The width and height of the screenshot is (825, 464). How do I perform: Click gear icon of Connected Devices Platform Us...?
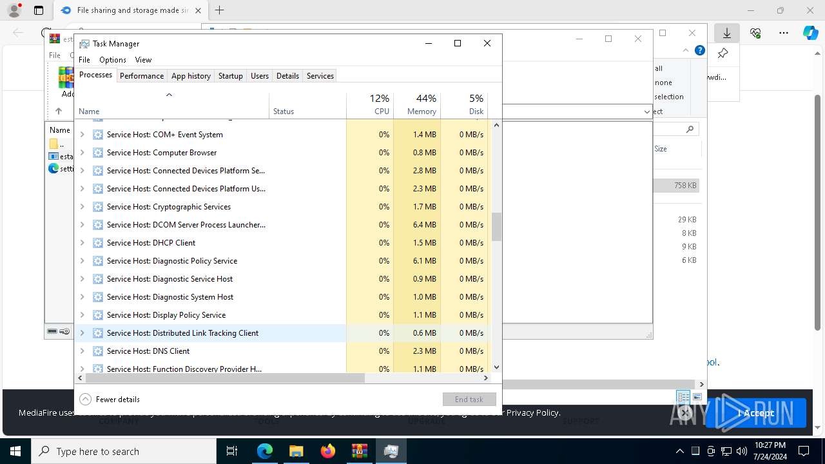click(98, 189)
